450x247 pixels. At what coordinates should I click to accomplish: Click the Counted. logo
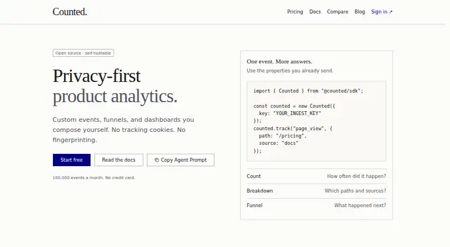pyautogui.click(x=70, y=12)
